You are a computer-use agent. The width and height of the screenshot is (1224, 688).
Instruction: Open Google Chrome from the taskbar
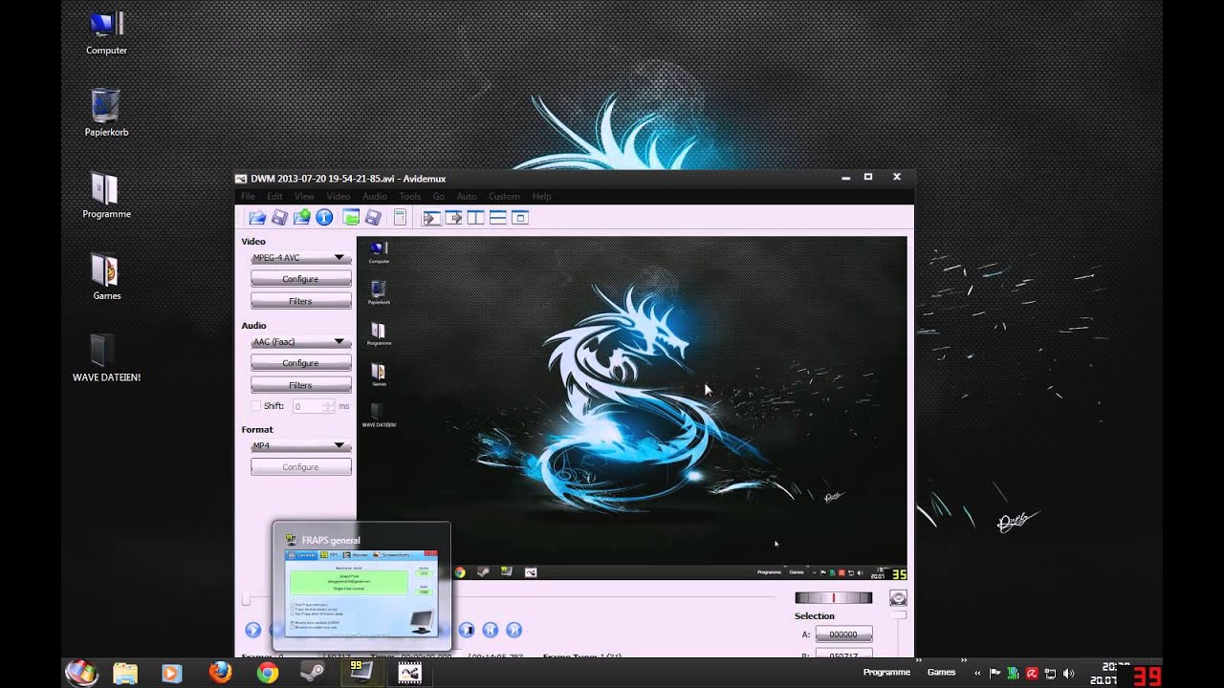tap(268, 673)
